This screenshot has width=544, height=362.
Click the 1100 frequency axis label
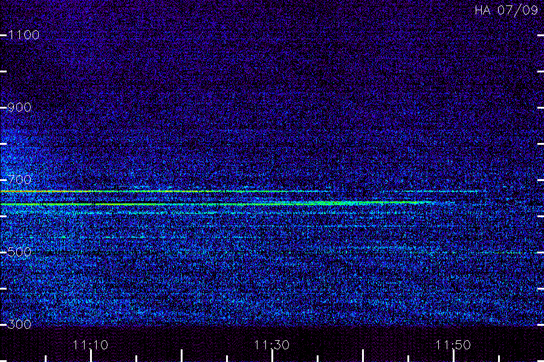(x=24, y=35)
